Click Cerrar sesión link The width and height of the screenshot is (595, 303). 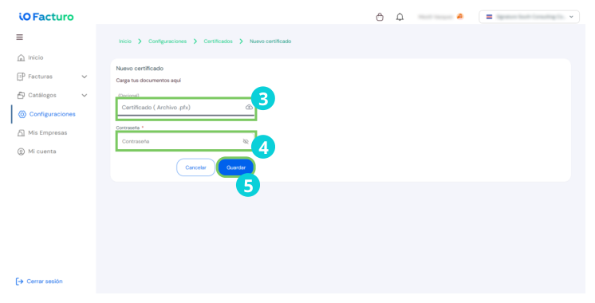tap(45, 281)
